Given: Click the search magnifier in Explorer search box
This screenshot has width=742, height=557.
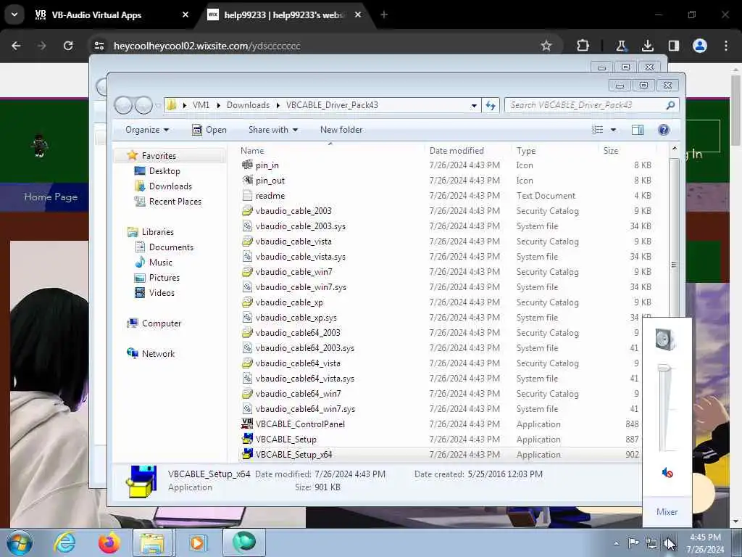Looking at the screenshot, I should pos(670,105).
